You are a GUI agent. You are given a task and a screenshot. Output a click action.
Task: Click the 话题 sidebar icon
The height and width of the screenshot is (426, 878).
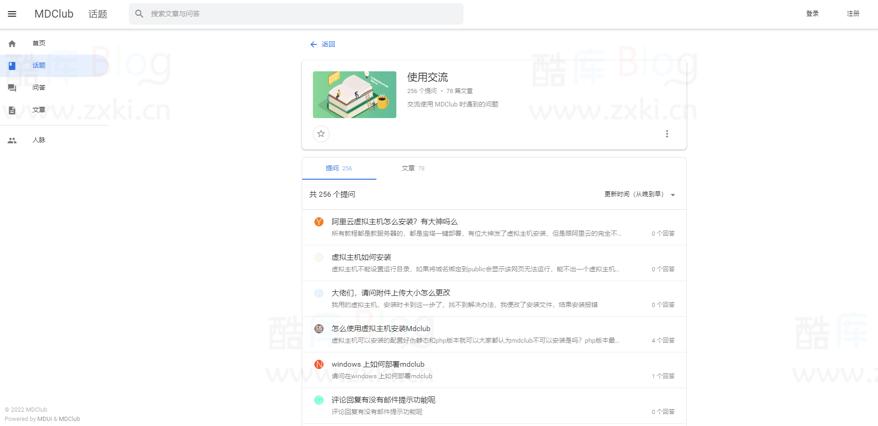pyautogui.click(x=12, y=66)
